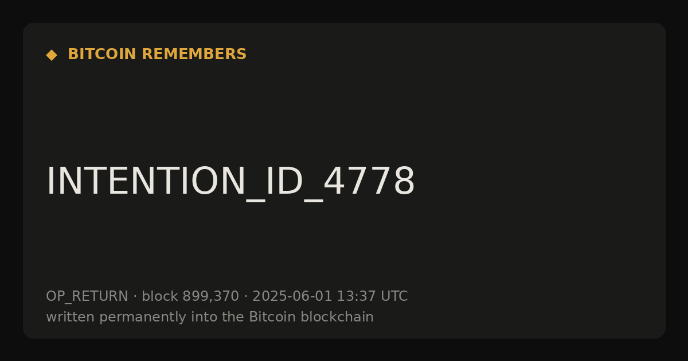Click the OP_RETURN label
This screenshot has width=688, height=361.
tap(87, 297)
